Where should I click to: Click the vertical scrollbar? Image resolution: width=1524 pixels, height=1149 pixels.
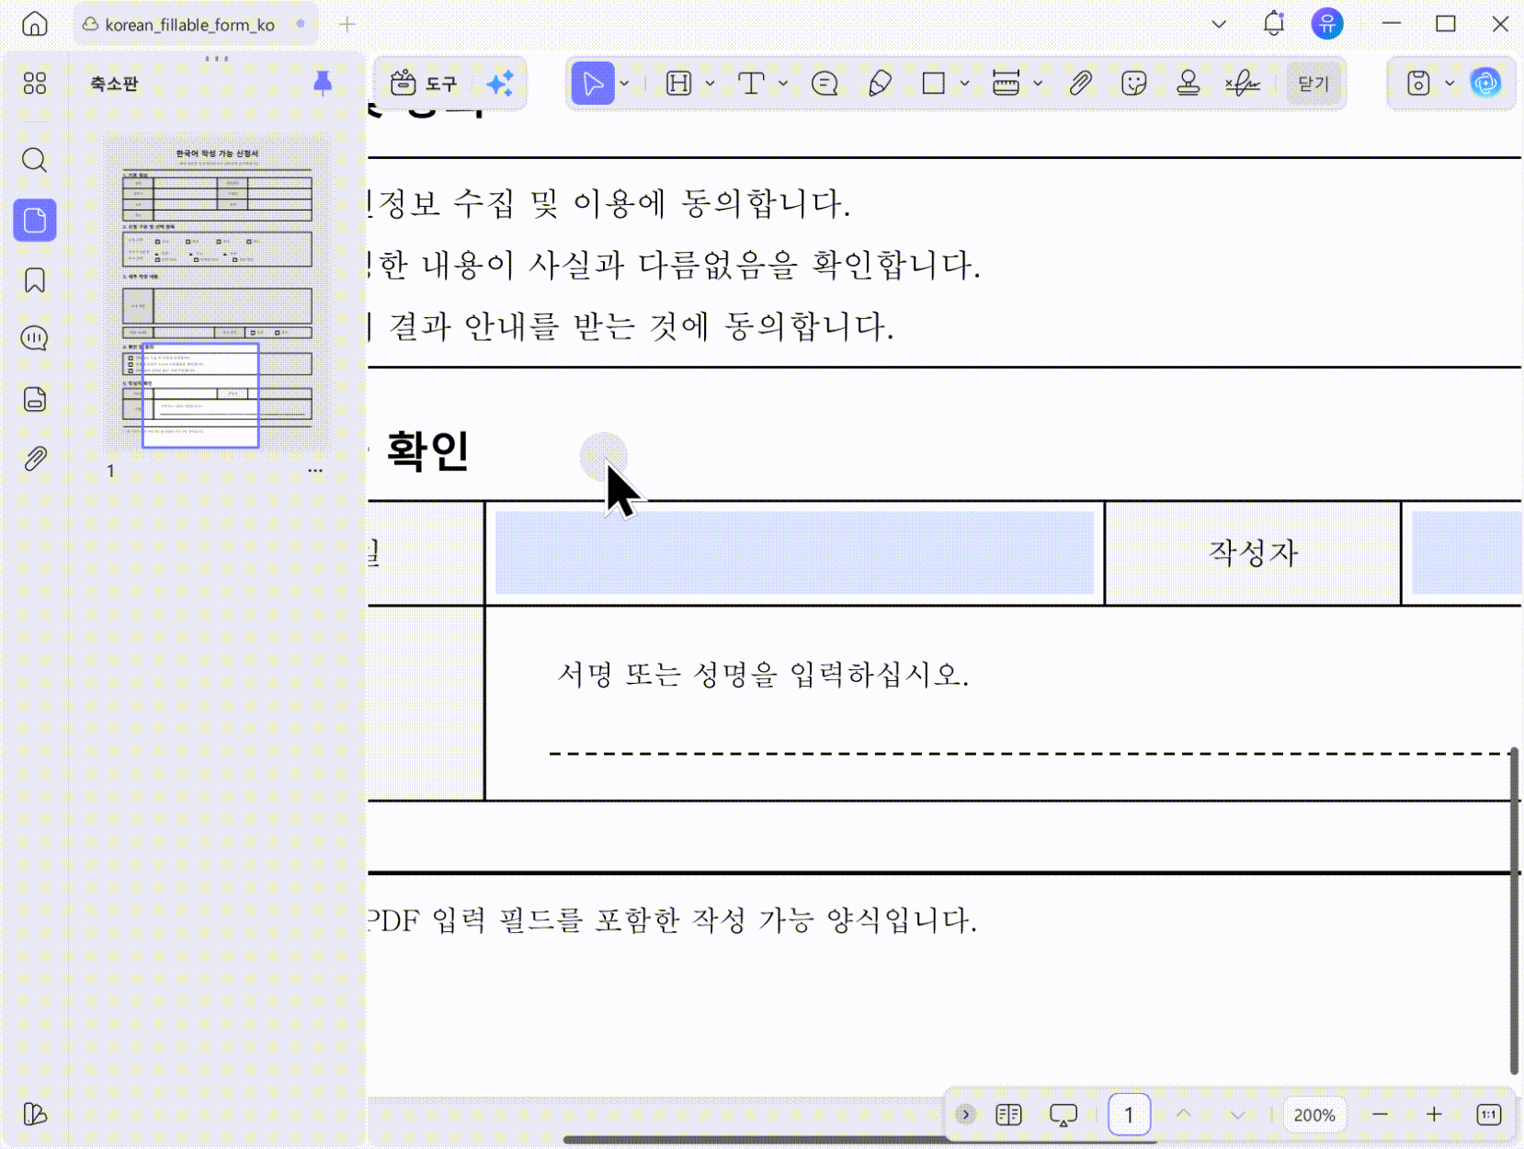1514,910
